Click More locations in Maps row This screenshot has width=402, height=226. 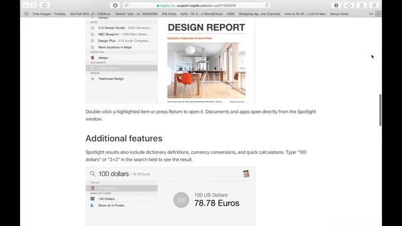coord(122,48)
